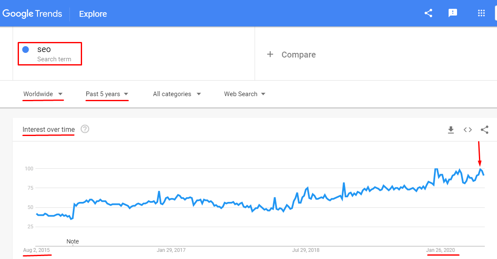Click the Google Trends logo
This screenshot has height=259, width=497.
[32, 13]
